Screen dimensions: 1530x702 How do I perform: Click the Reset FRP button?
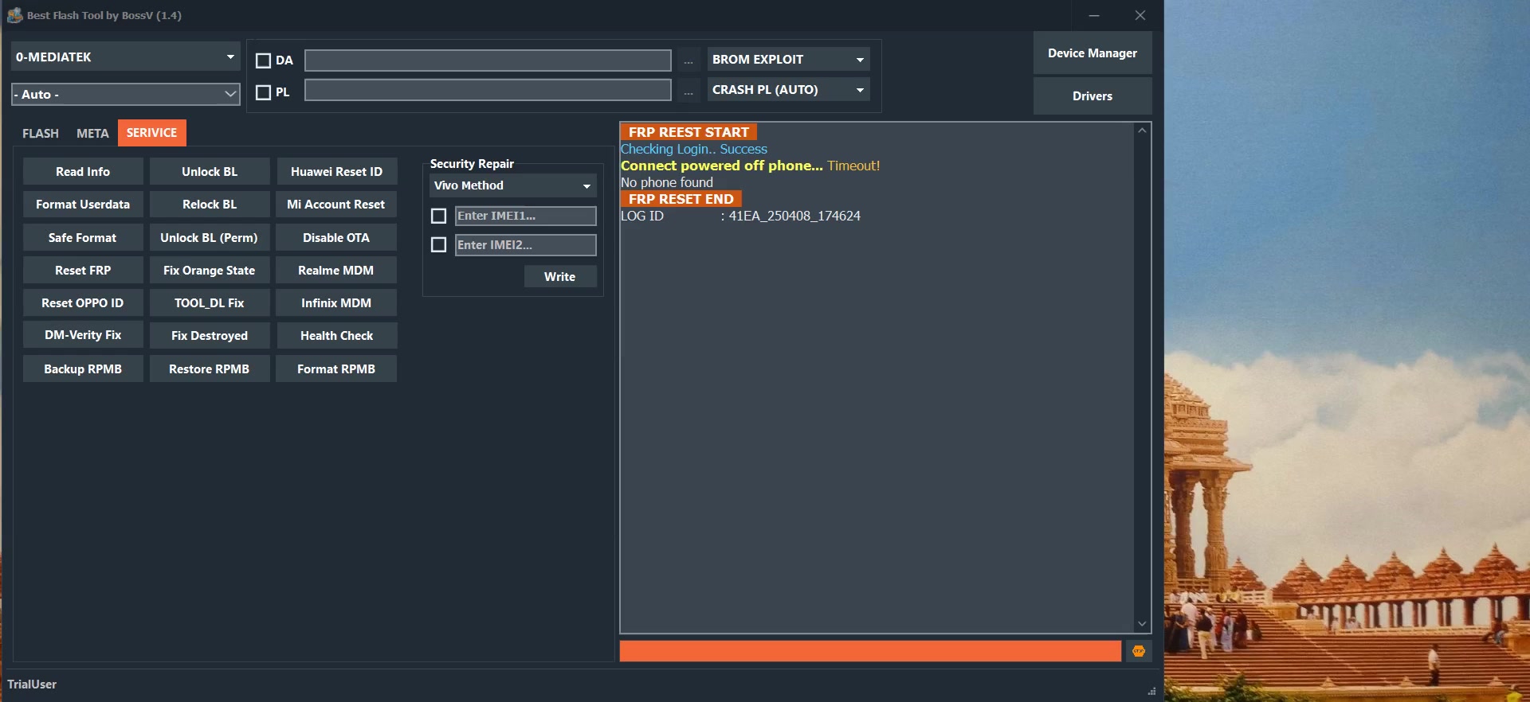[83, 271]
